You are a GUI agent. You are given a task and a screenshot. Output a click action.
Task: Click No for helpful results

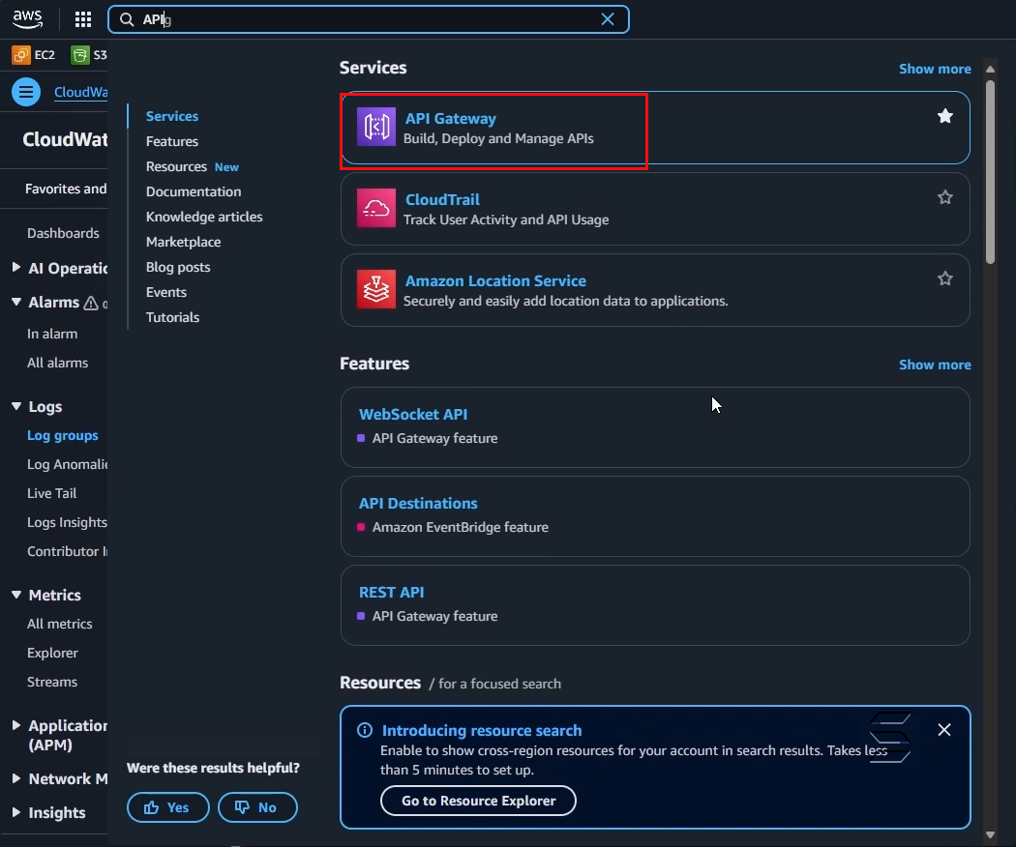[x=257, y=807]
